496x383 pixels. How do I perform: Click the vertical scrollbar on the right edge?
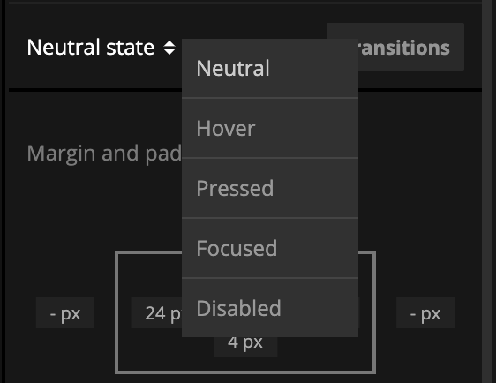pos(488,191)
